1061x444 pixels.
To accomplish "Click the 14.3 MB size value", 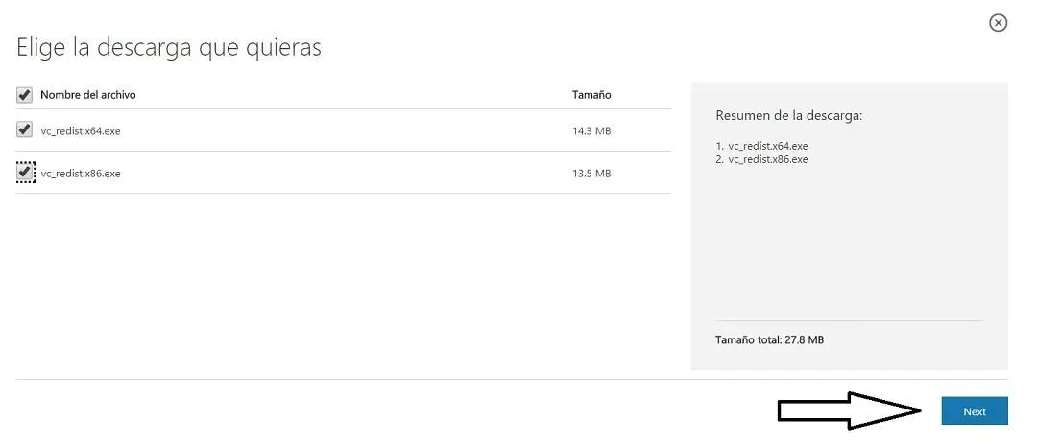I will click(x=591, y=131).
